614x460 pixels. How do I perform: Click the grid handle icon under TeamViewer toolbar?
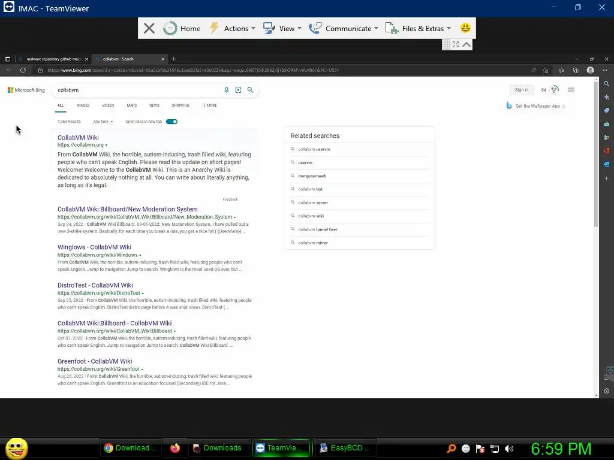click(x=446, y=44)
